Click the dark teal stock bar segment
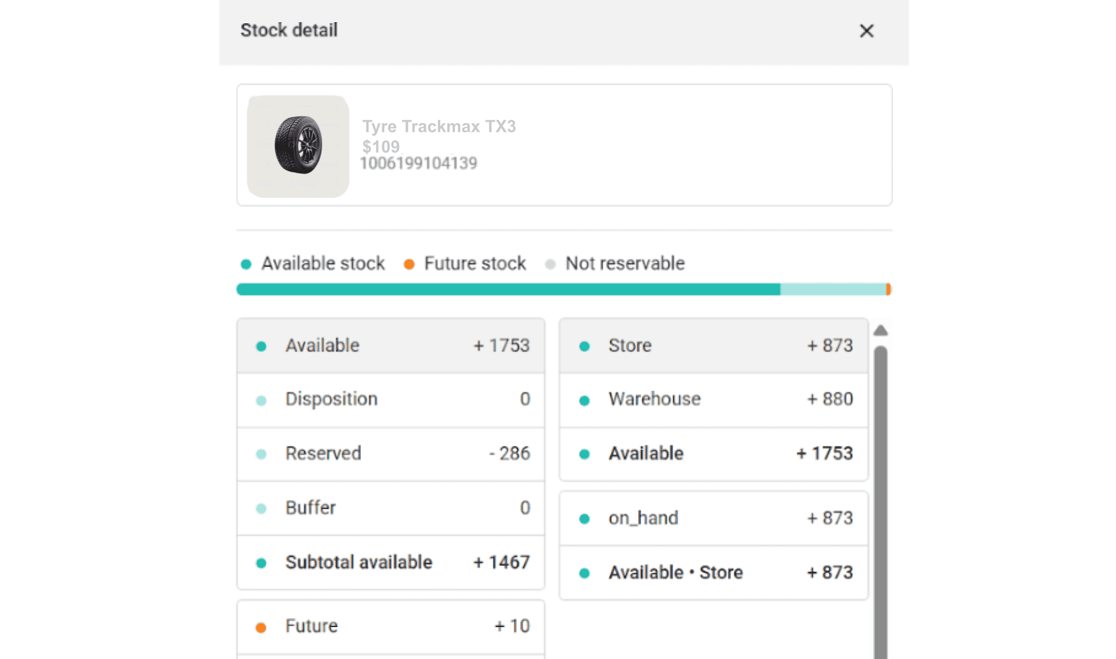This screenshot has width=1116, height=659. (507, 290)
